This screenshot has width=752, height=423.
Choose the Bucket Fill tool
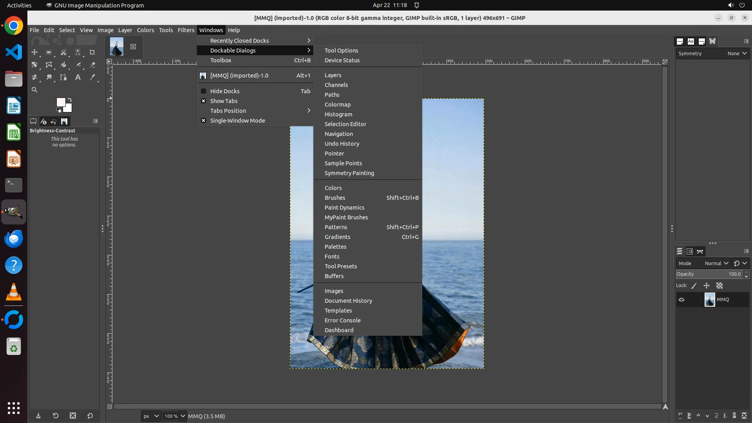[x=63, y=65]
